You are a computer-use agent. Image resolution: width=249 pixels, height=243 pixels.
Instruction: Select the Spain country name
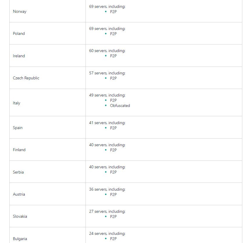[18, 128]
